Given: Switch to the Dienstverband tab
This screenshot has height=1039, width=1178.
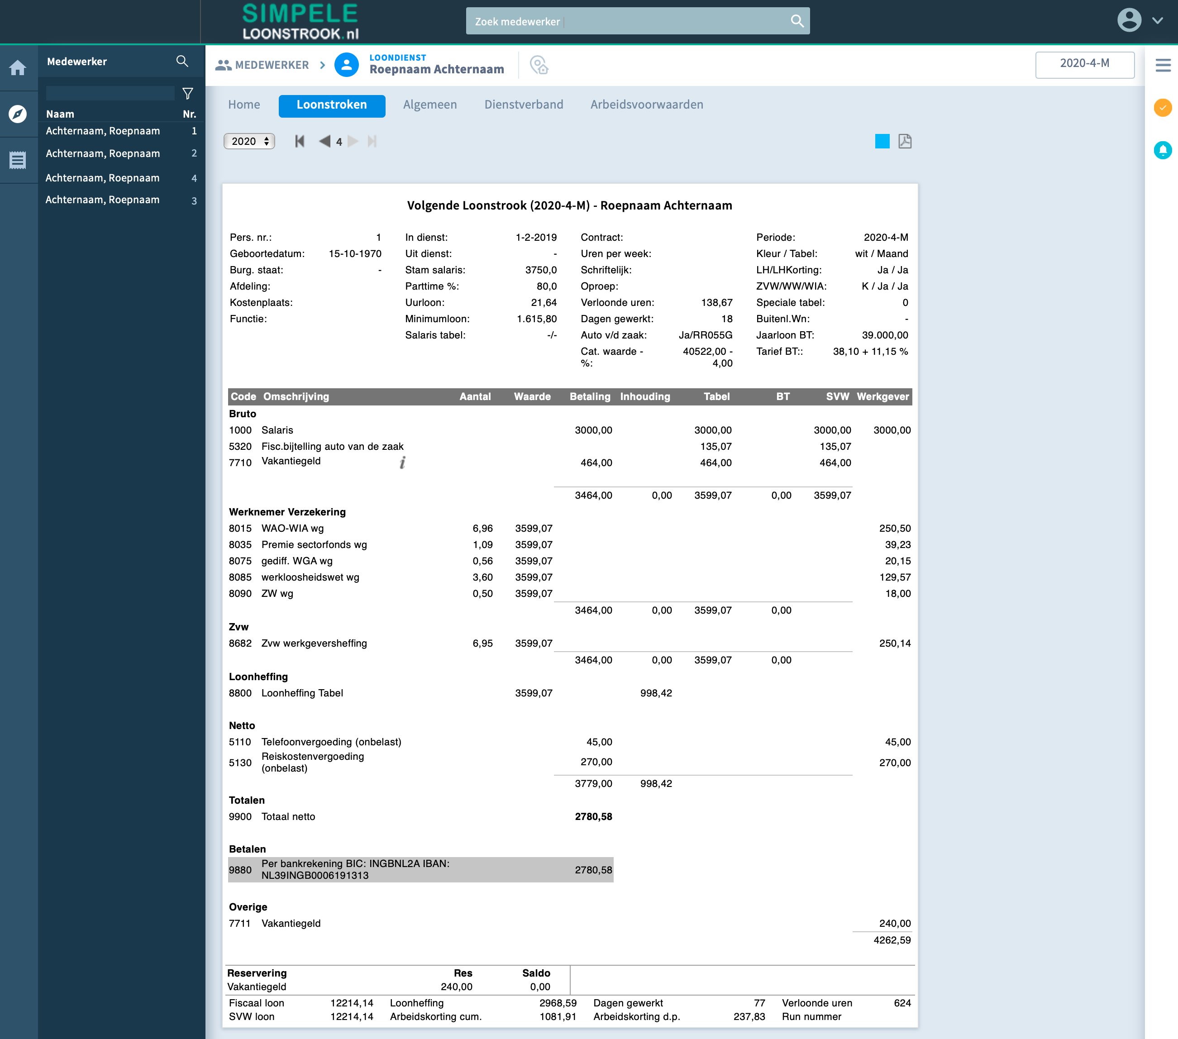Looking at the screenshot, I should (523, 104).
